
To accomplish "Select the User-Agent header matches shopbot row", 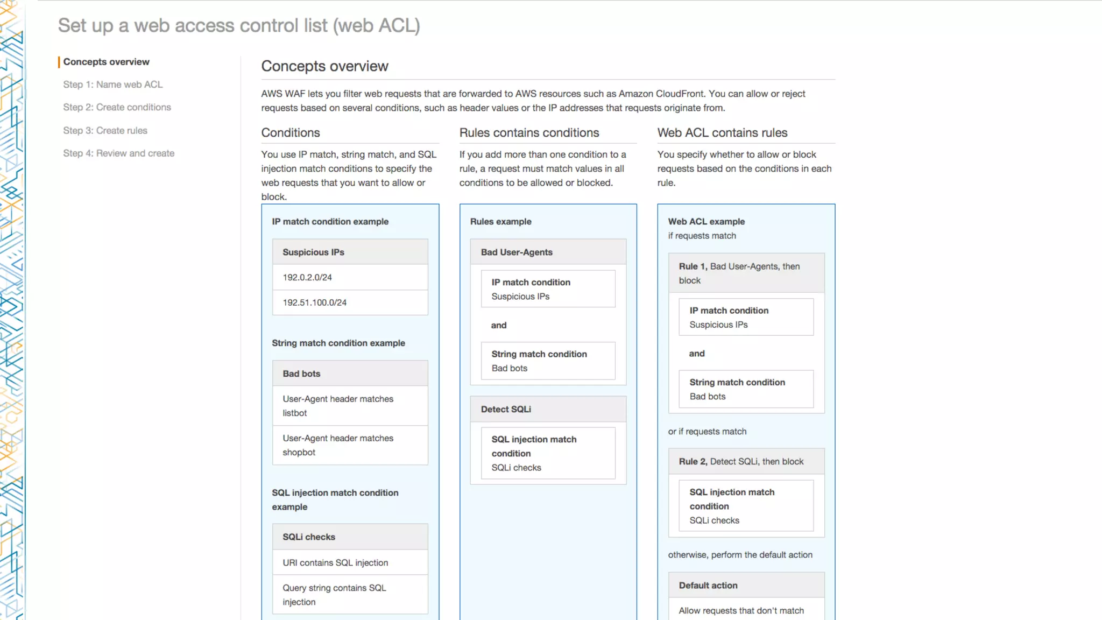I will click(350, 445).
